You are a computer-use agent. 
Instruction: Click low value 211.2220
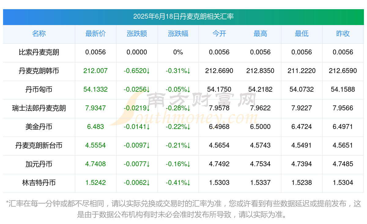[x=302, y=71]
